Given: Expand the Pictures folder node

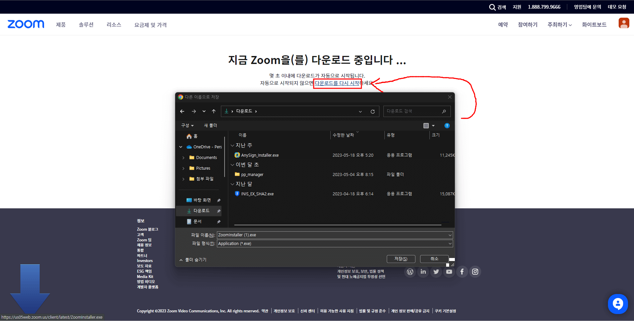Looking at the screenshot, I should pos(183,168).
